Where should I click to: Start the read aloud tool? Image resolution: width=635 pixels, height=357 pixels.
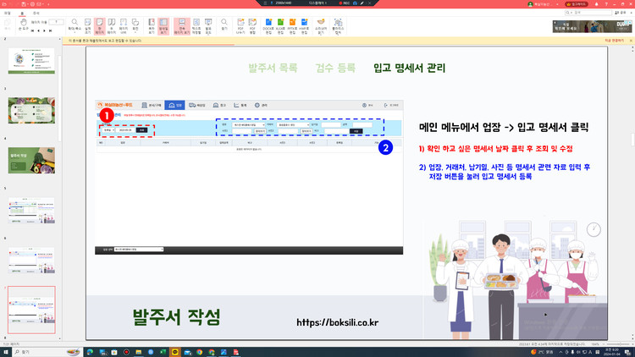(321, 26)
